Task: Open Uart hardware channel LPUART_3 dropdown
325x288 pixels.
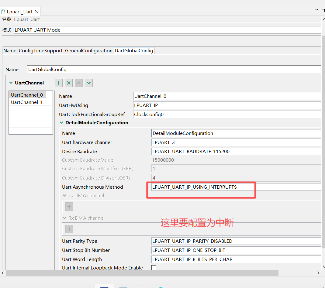Action: pyautogui.click(x=236, y=142)
